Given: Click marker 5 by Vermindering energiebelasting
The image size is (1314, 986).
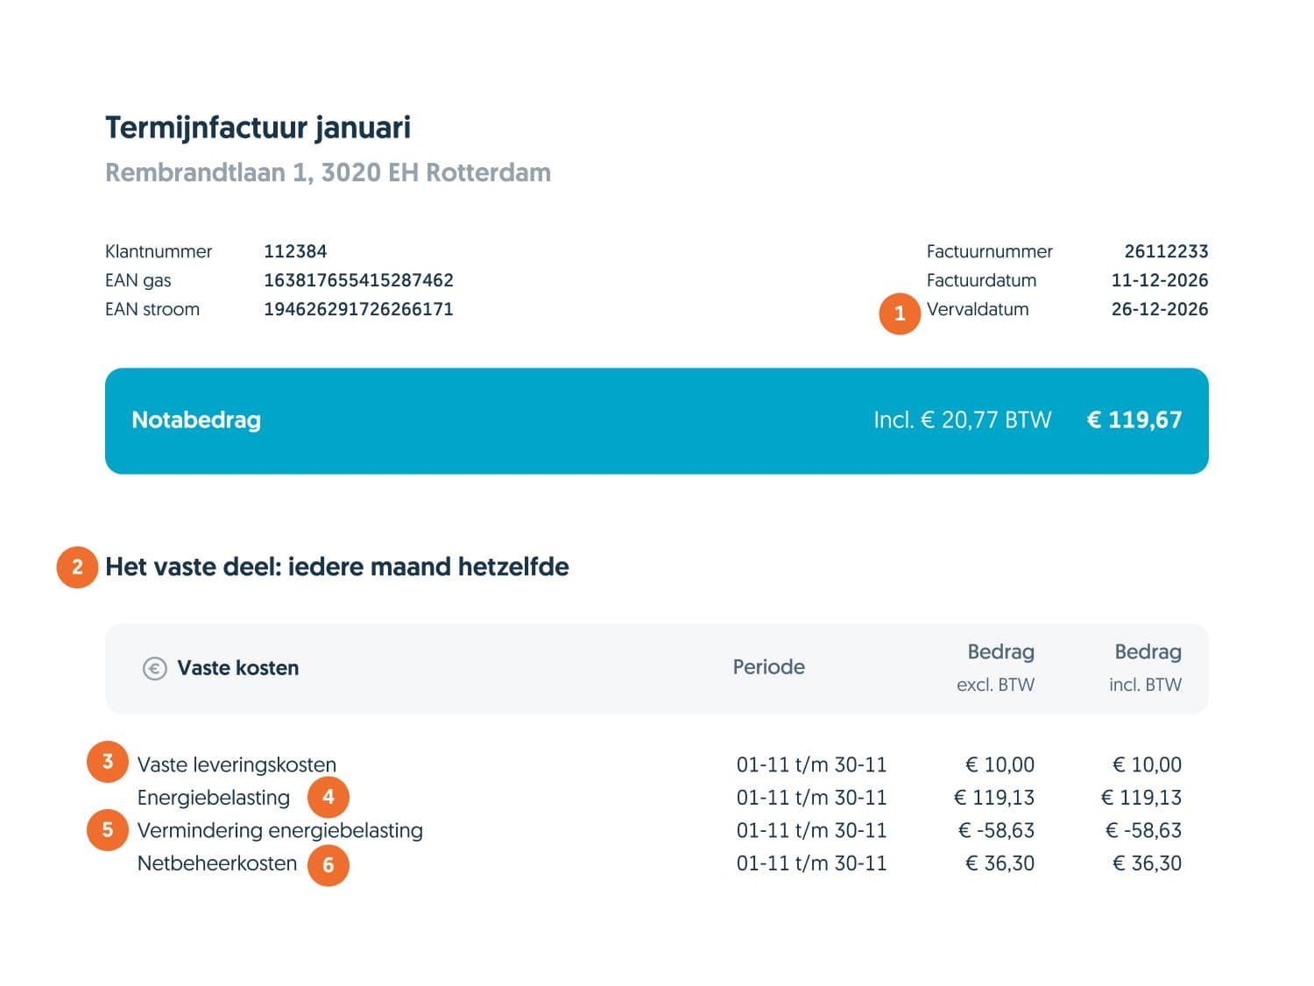Looking at the screenshot, I should click(108, 829).
